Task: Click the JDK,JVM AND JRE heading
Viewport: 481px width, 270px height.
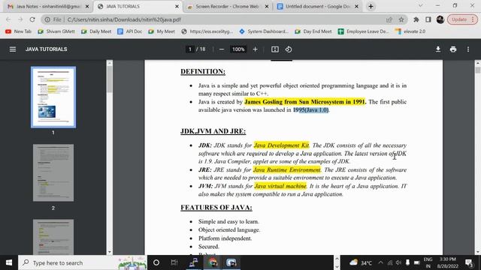Action: click(213, 131)
